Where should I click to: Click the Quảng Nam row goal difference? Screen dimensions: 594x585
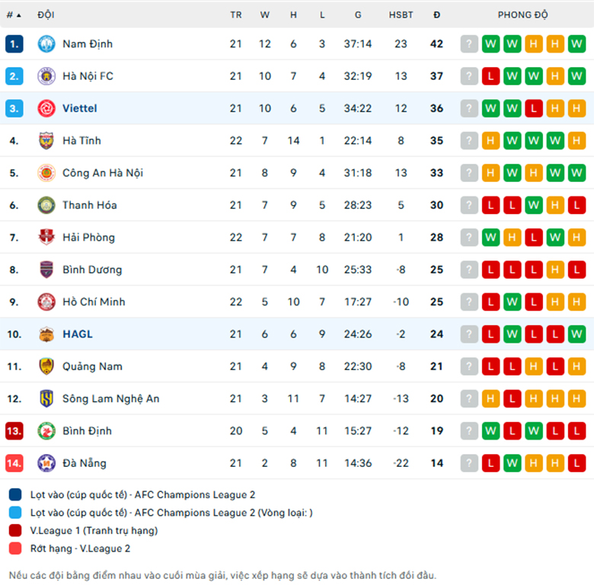[x=401, y=366]
